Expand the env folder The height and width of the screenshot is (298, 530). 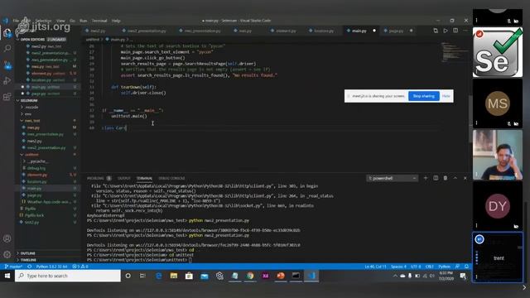27,114
